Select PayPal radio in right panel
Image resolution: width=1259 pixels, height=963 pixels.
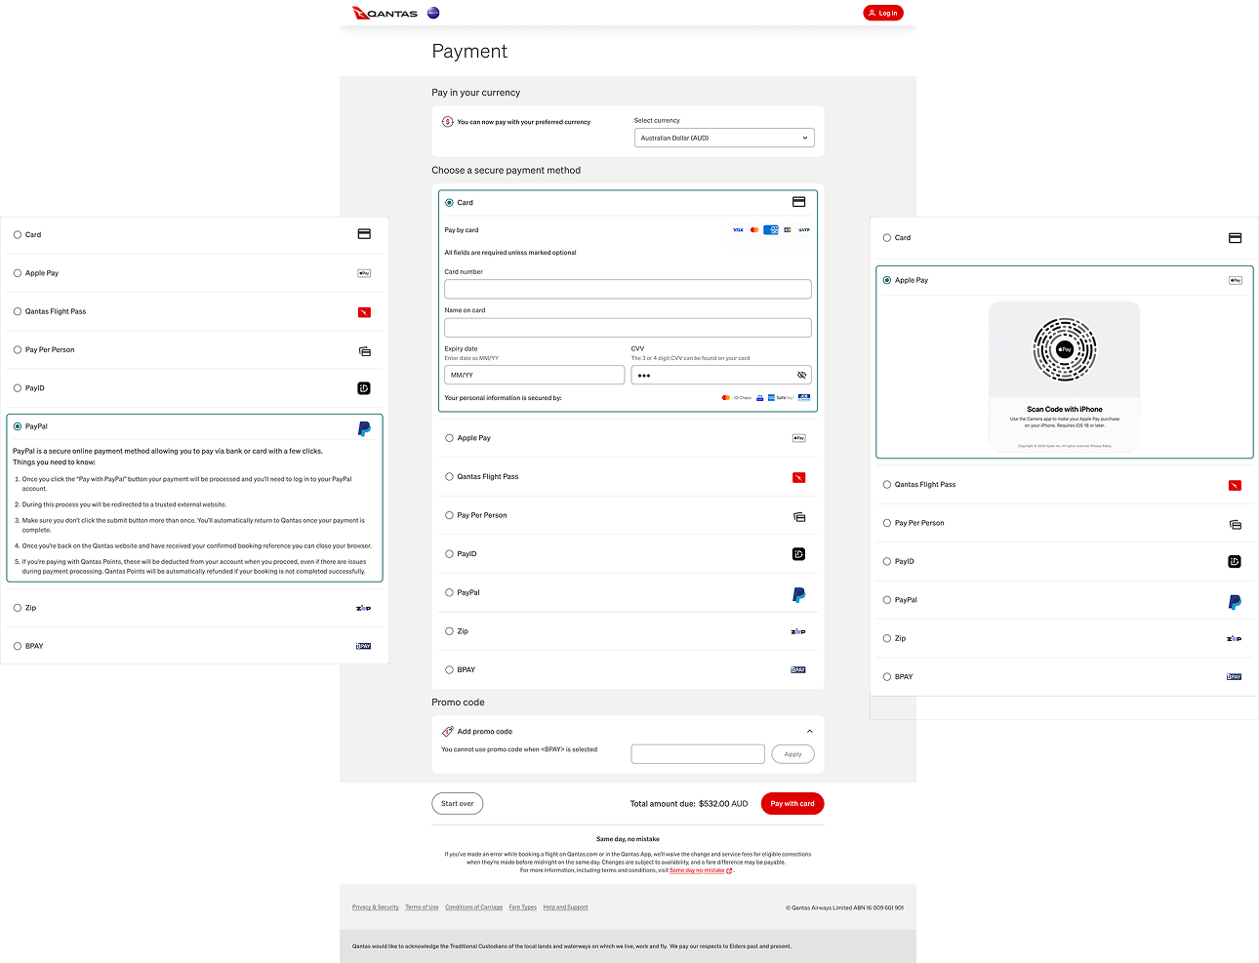click(x=887, y=600)
